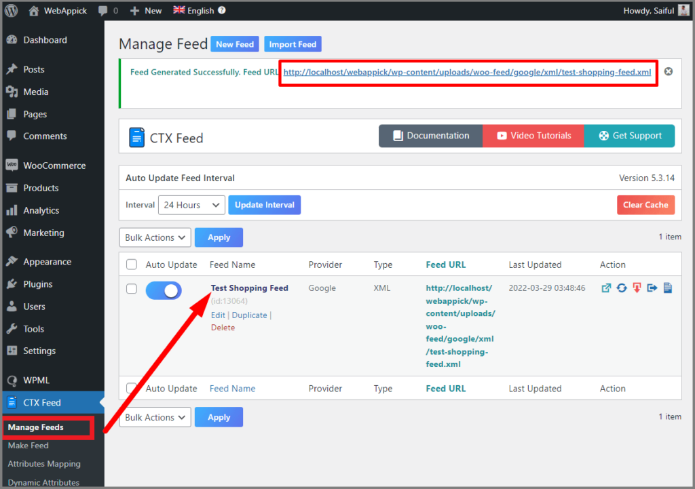
Task: Click the CTX Feed sidebar icon
Action: [12, 402]
